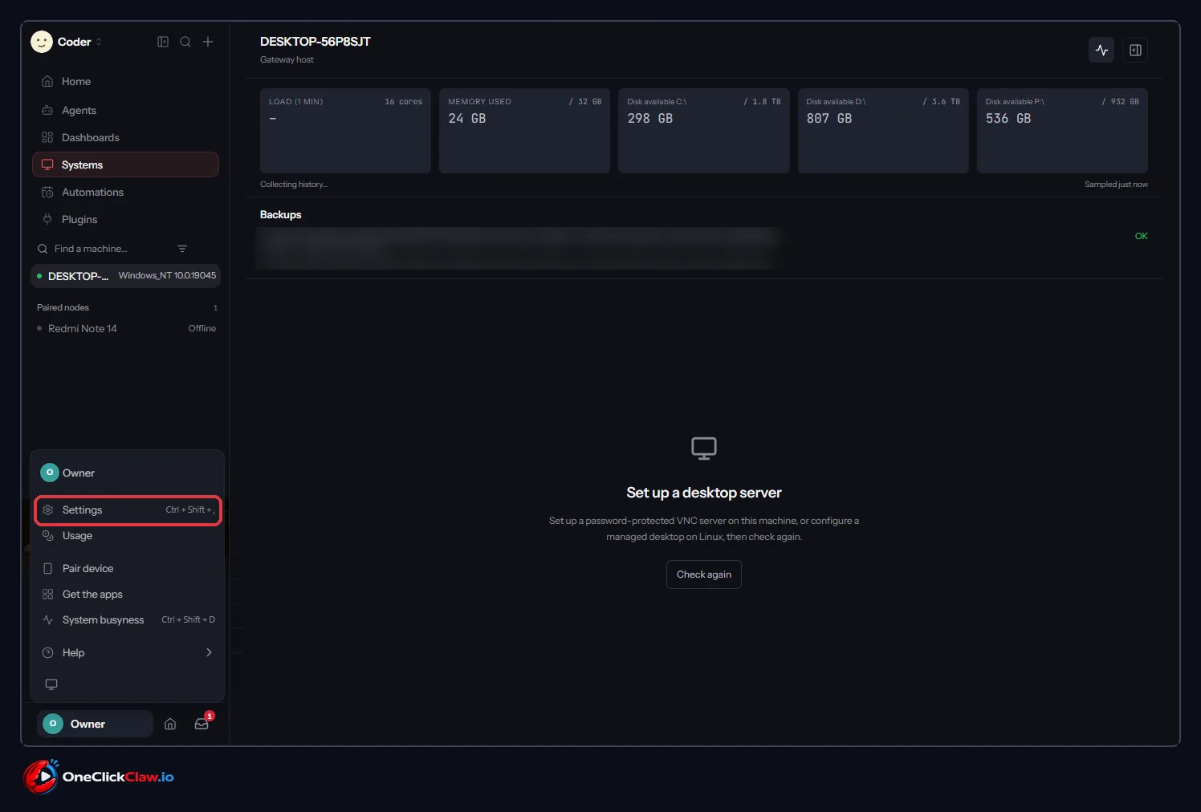Viewport: 1201px width, 812px height.
Task: Select the Redmi Note 14 paired node
Action: click(126, 328)
